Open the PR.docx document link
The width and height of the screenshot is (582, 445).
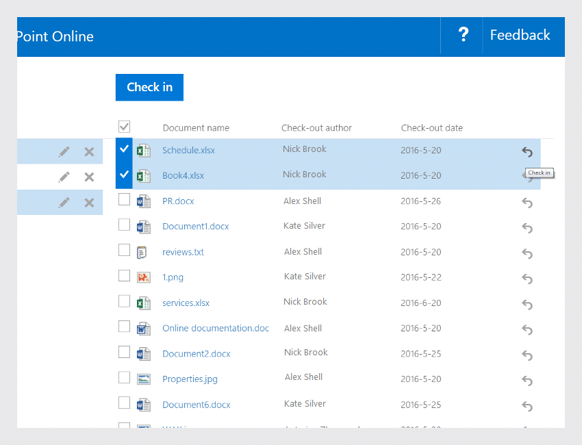point(178,201)
